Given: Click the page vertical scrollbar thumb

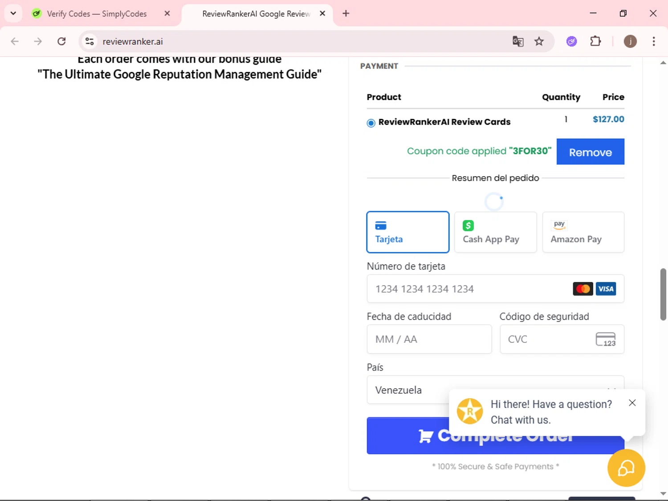Looking at the screenshot, I should click(663, 294).
